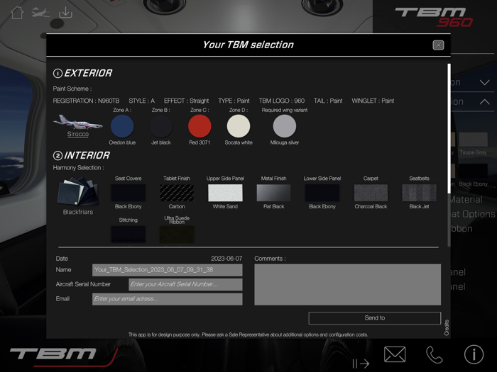Image resolution: width=497 pixels, height=372 pixels.
Task: Select the White Sand upper panel swatch
Action: click(x=225, y=193)
